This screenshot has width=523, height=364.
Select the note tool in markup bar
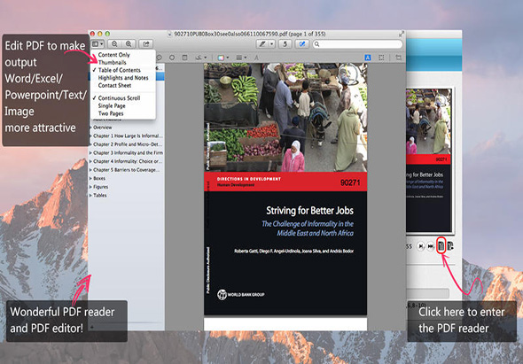(184, 58)
